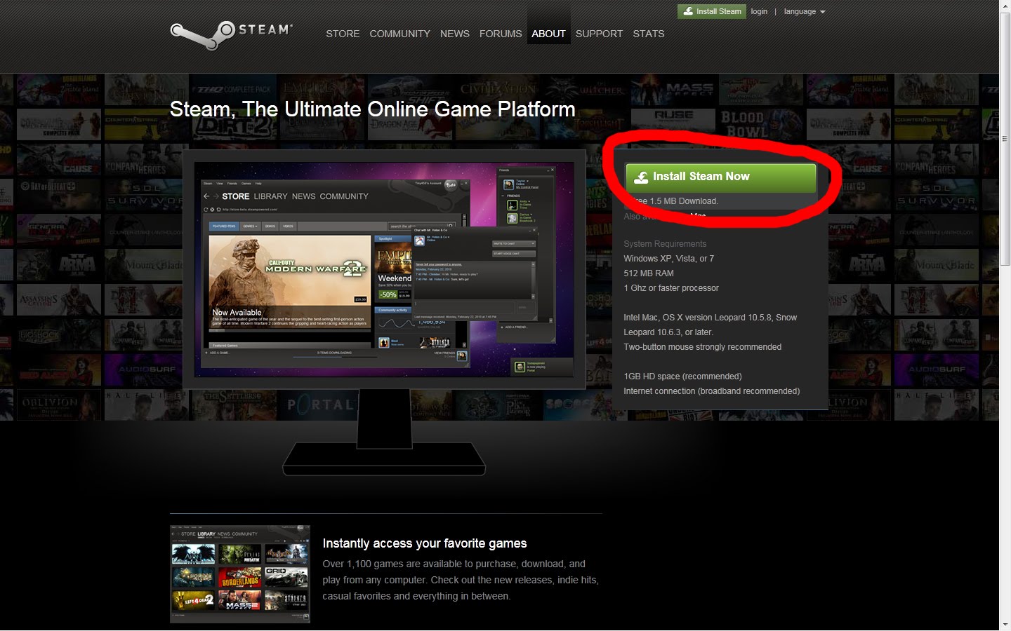1011x631 pixels.
Task: Open the SUPPORT page
Action: tap(599, 34)
